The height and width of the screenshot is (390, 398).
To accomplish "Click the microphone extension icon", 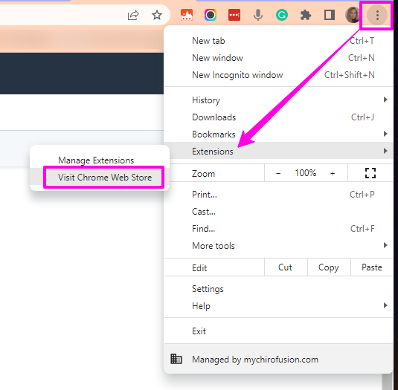I will pyautogui.click(x=258, y=15).
